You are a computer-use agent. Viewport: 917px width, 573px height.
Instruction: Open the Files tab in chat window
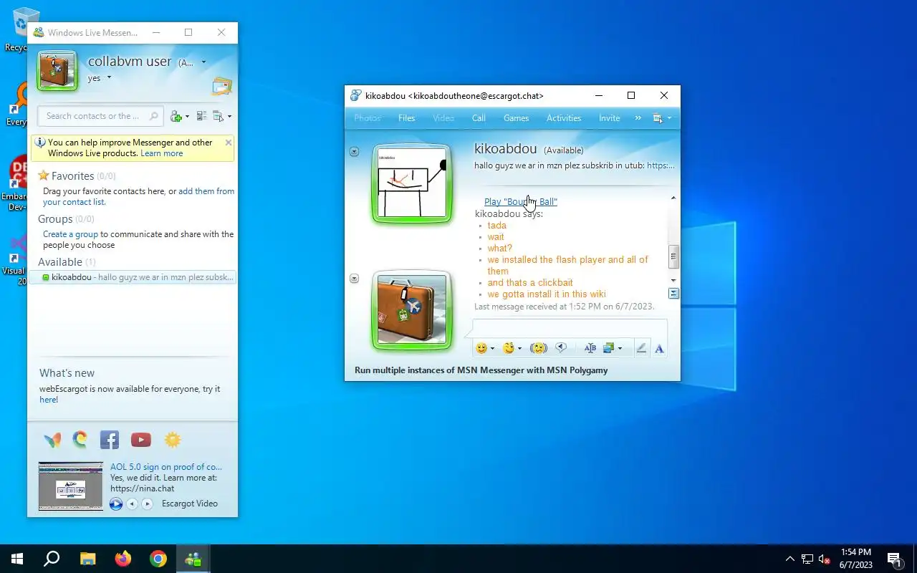(x=406, y=118)
